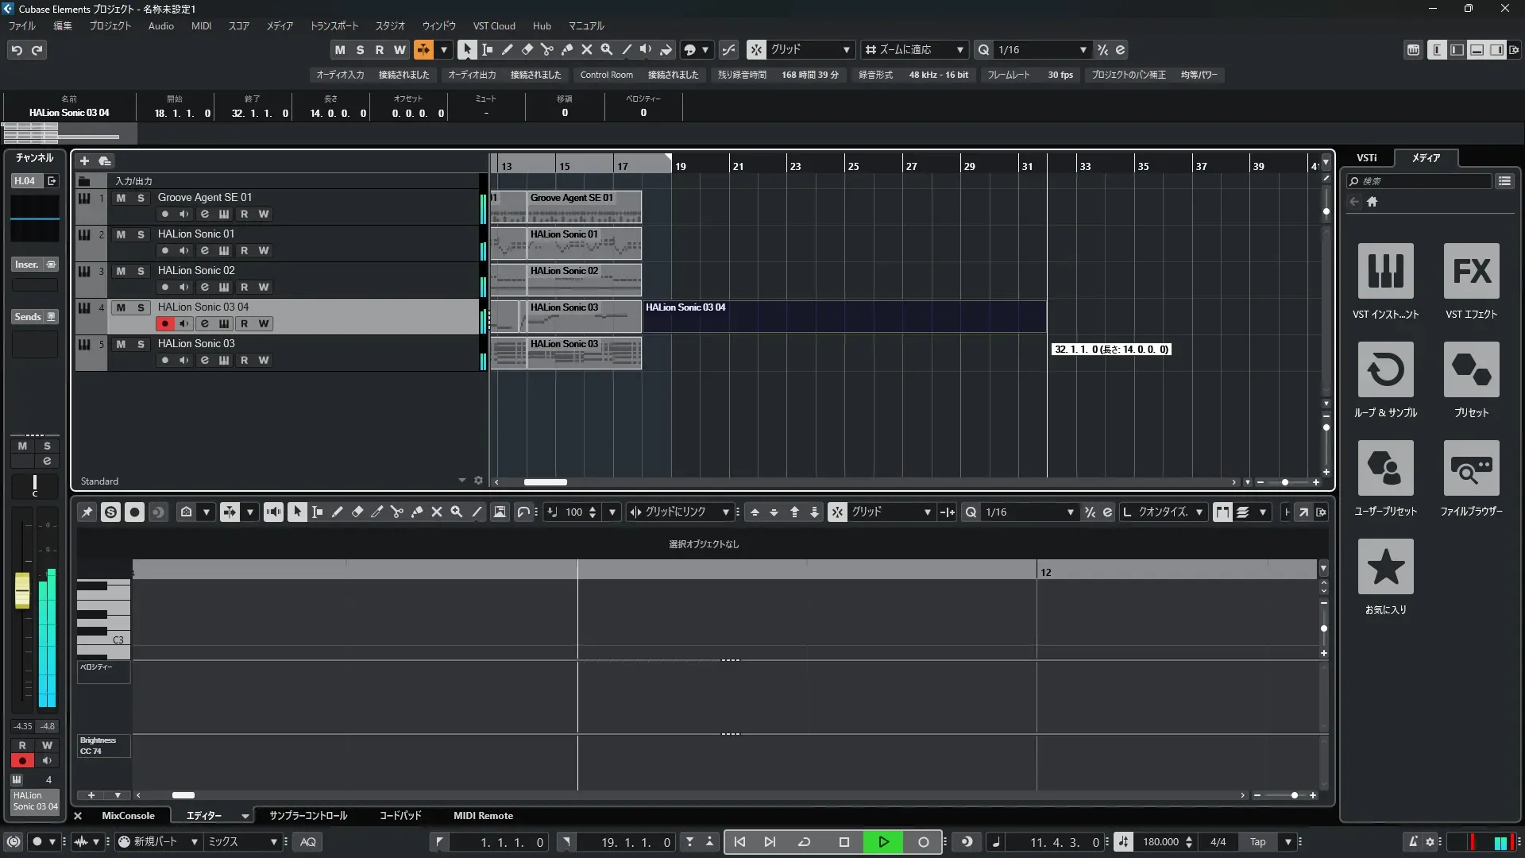The height and width of the screenshot is (858, 1525).
Task: Select the Zoom magnifier tool in toolbar
Action: pyautogui.click(x=606, y=49)
